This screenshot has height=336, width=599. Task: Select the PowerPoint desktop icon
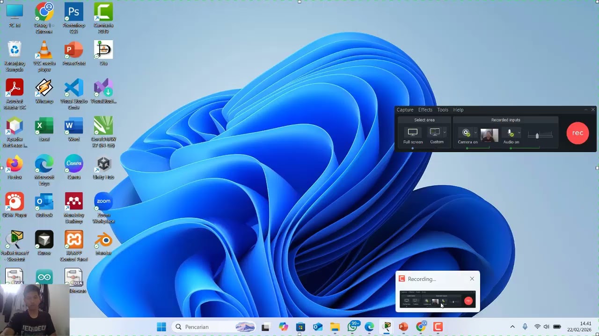(x=73, y=54)
